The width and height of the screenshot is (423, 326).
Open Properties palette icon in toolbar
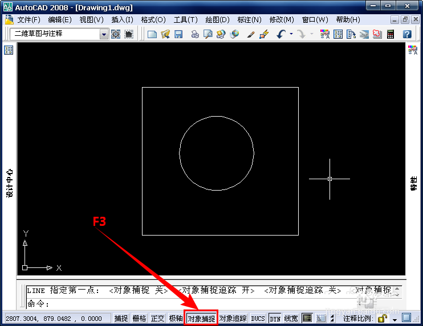[325, 34]
